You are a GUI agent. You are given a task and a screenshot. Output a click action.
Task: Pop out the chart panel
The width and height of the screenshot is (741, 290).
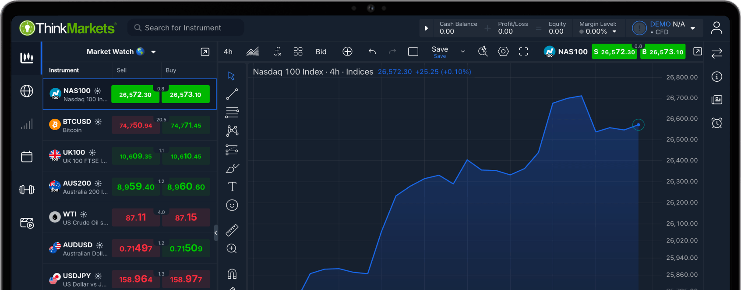click(698, 52)
